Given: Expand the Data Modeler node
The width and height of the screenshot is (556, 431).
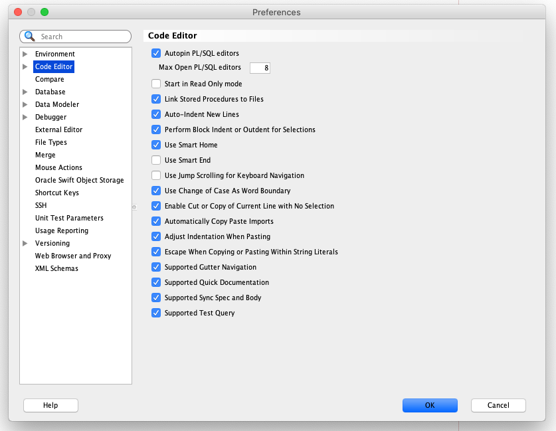Looking at the screenshot, I should click(x=25, y=104).
